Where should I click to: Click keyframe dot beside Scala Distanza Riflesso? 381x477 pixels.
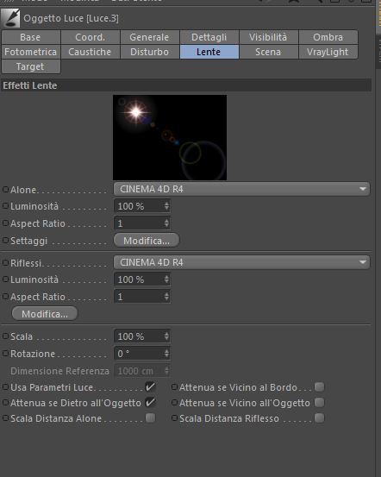click(174, 418)
